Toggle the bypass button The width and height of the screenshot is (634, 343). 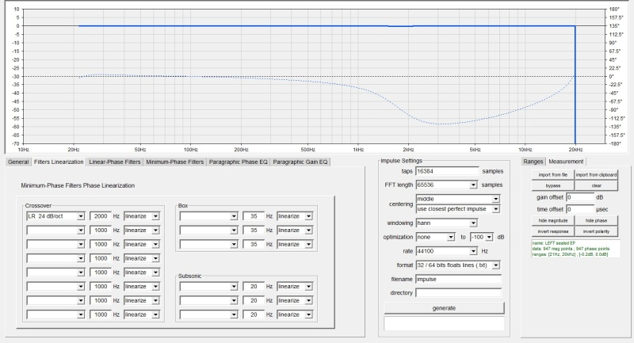552,185
